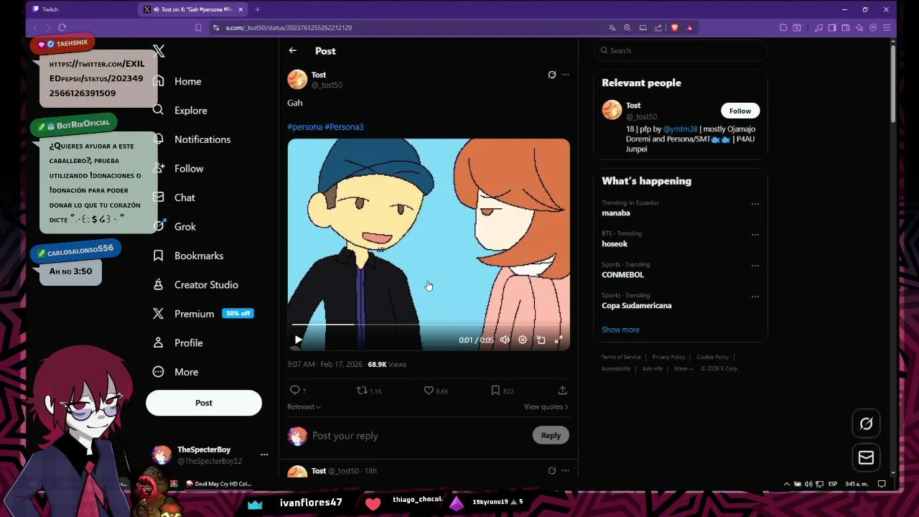The image size is (919, 517).
Task: Open the X logo home icon
Action: 159,51
